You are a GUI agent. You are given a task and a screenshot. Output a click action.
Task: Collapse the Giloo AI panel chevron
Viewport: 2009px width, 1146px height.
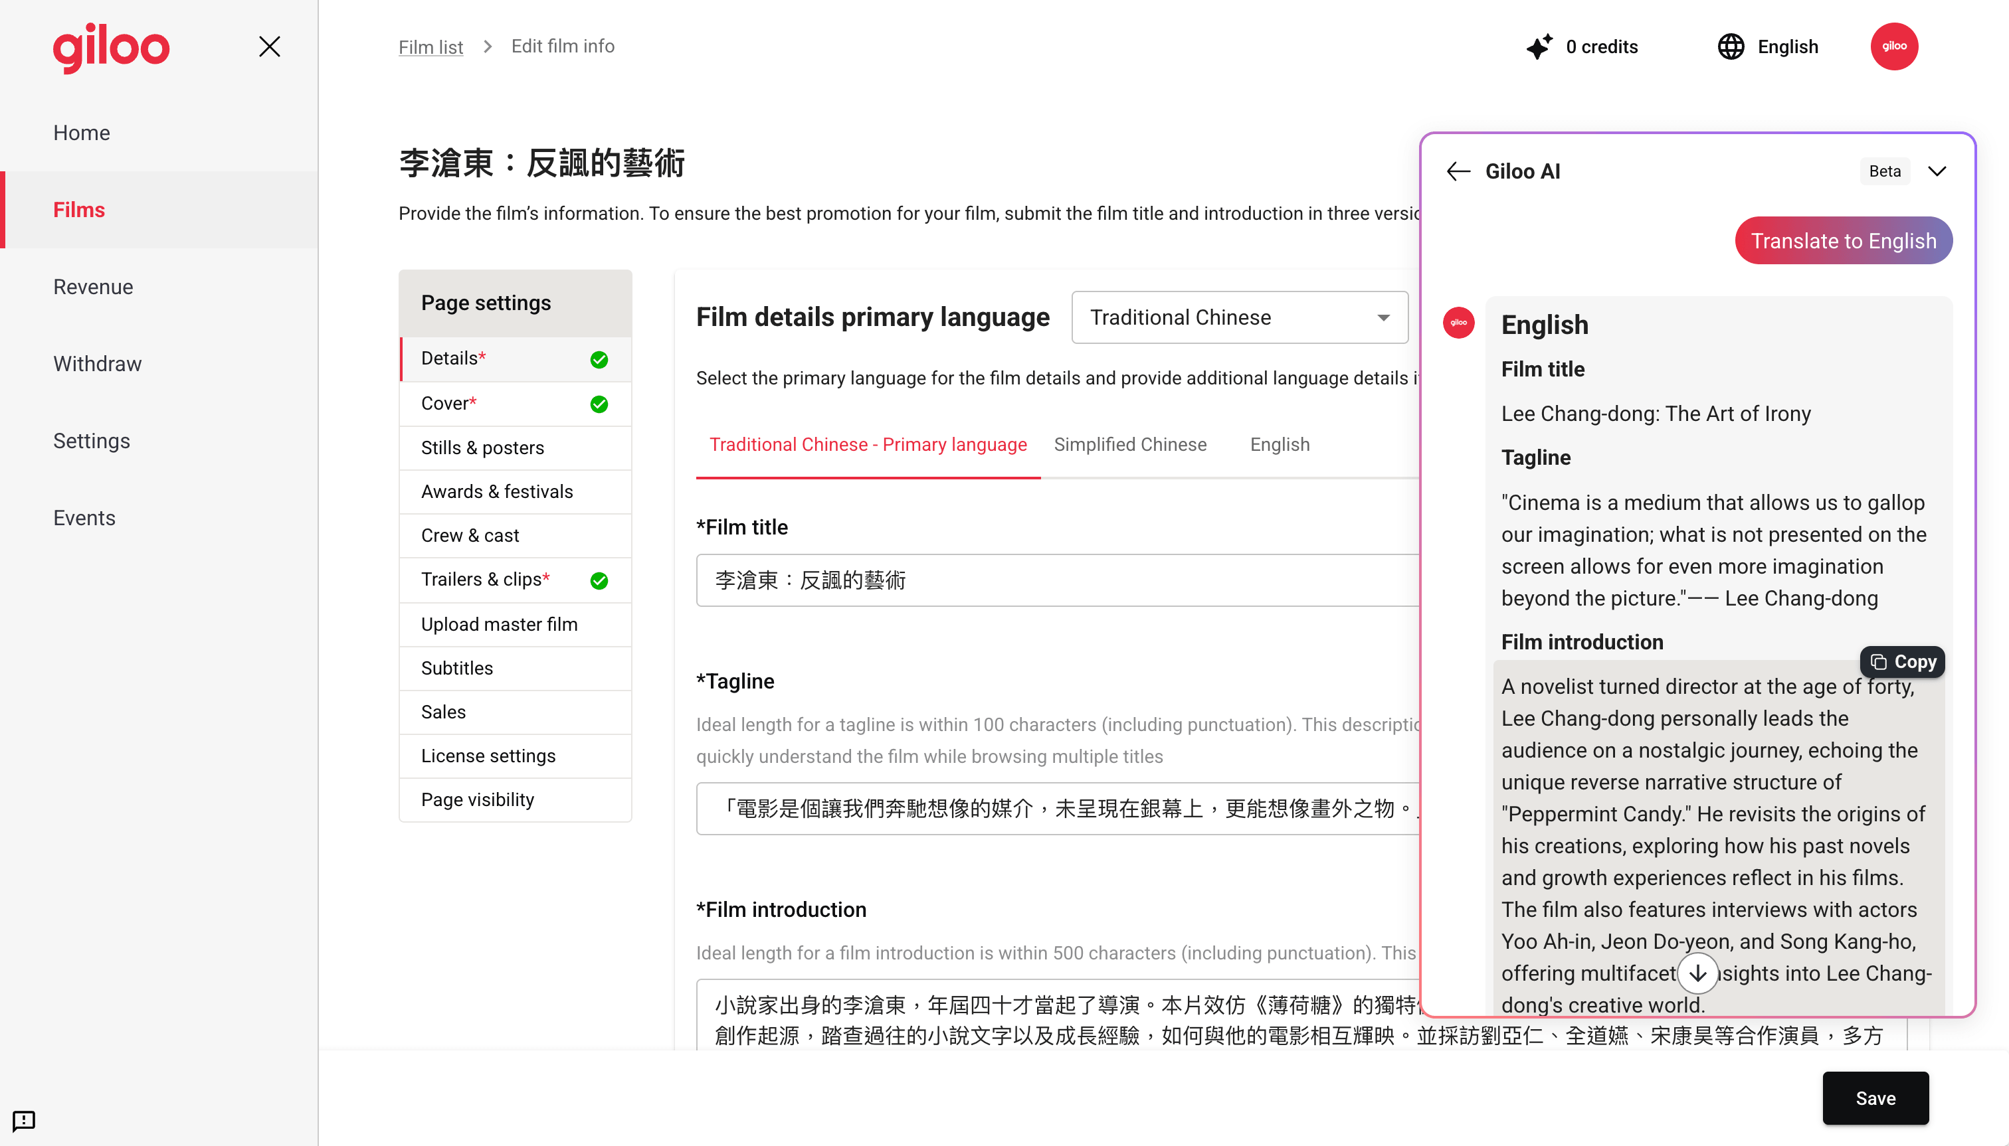1937,171
